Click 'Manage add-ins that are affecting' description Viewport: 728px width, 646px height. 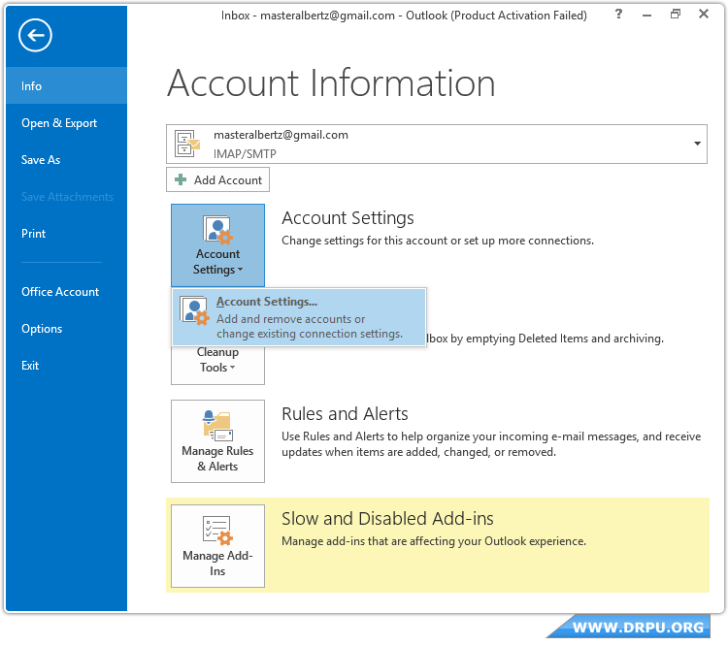pos(434,541)
